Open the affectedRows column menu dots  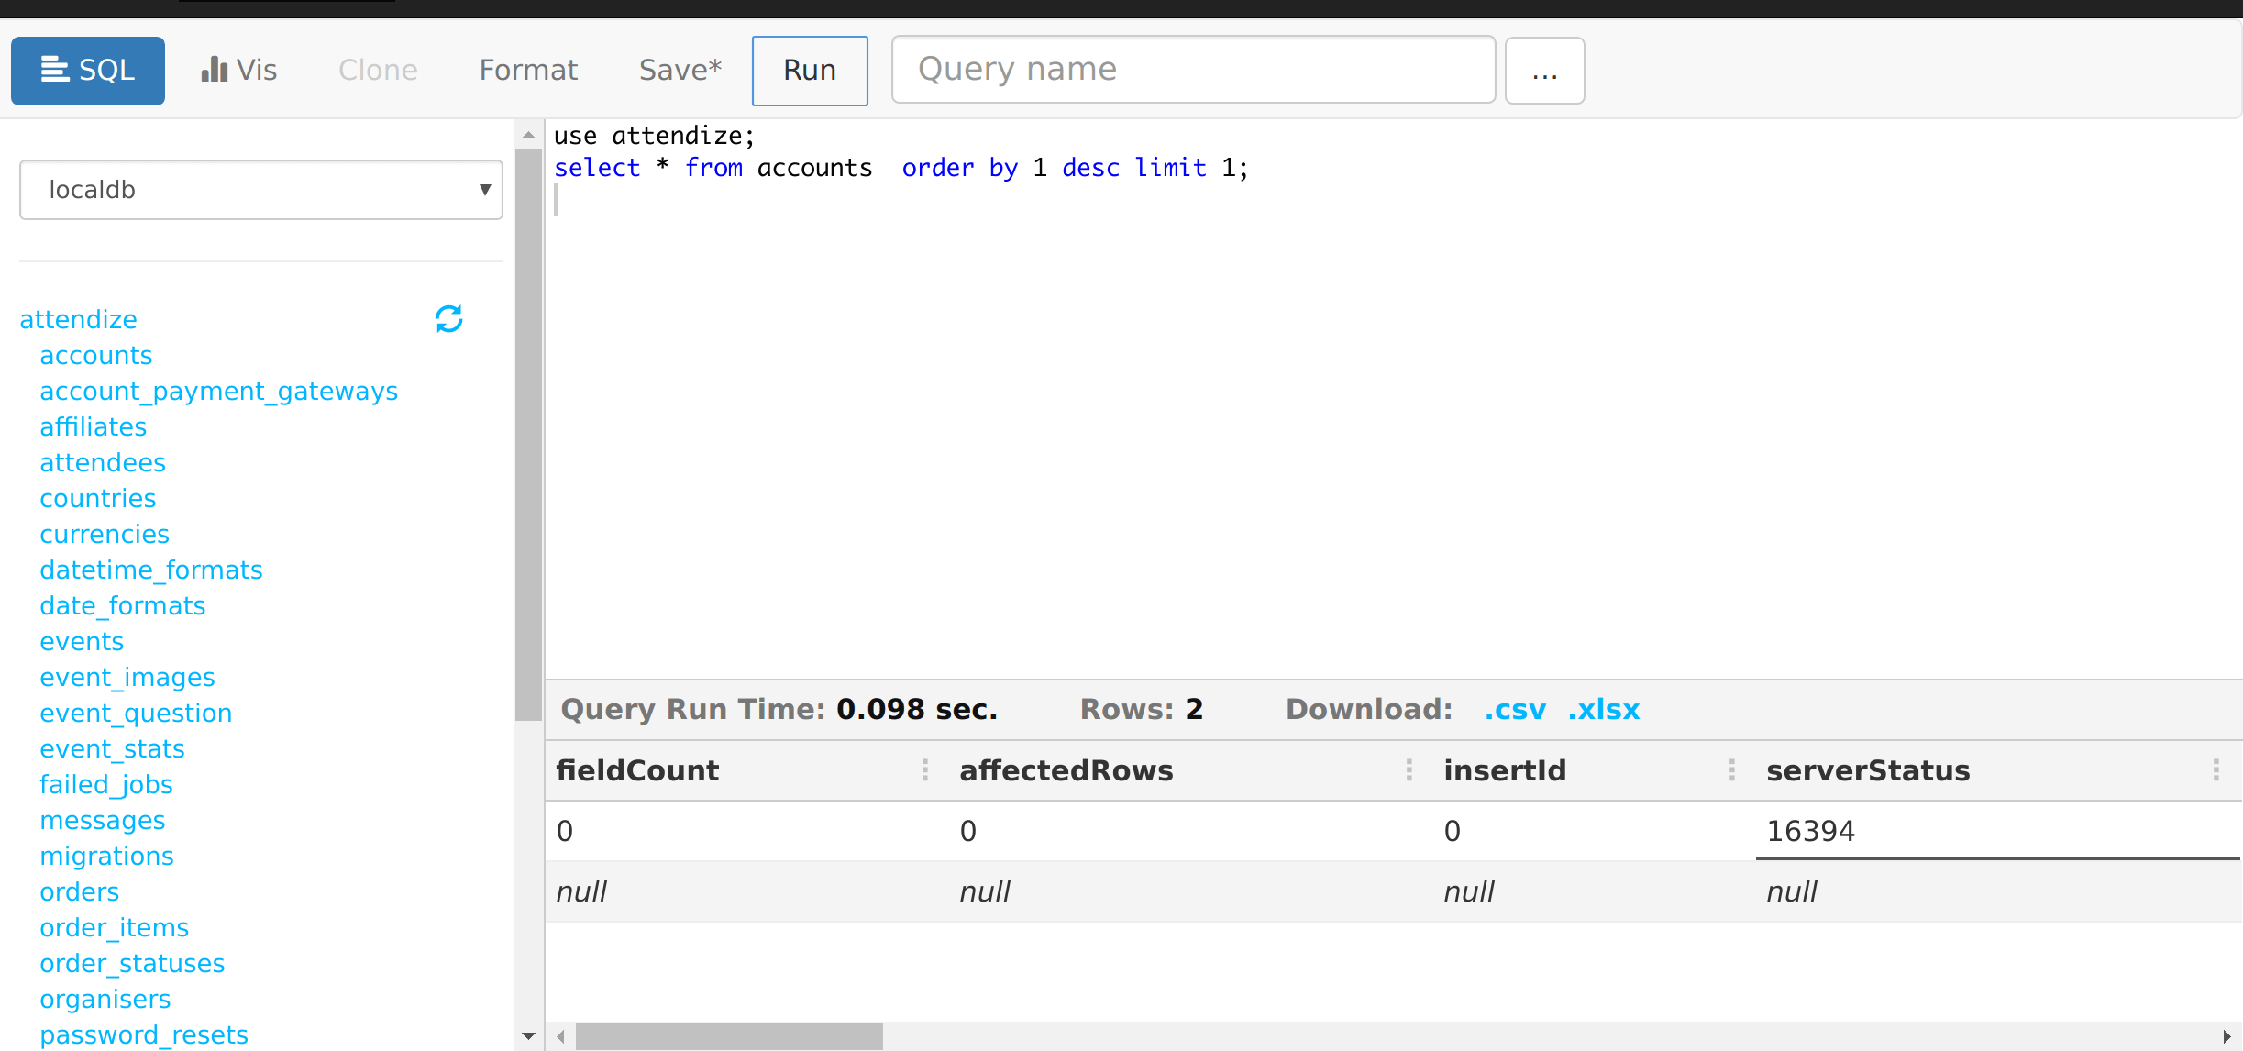click(1409, 770)
